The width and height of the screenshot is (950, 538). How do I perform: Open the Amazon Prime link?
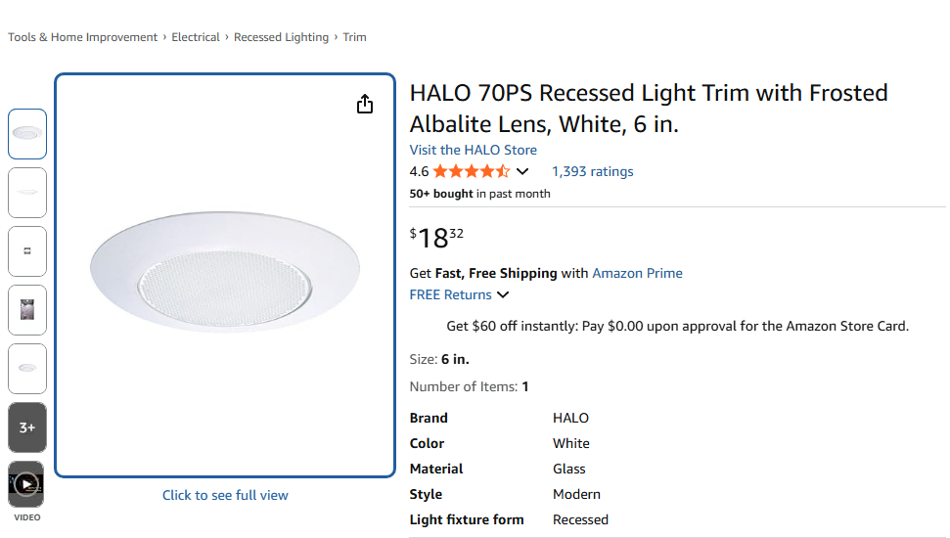point(637,273)
